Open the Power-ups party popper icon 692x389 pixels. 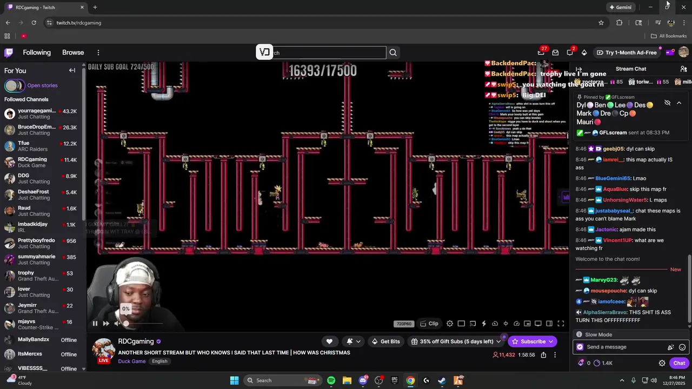point(671,347)
